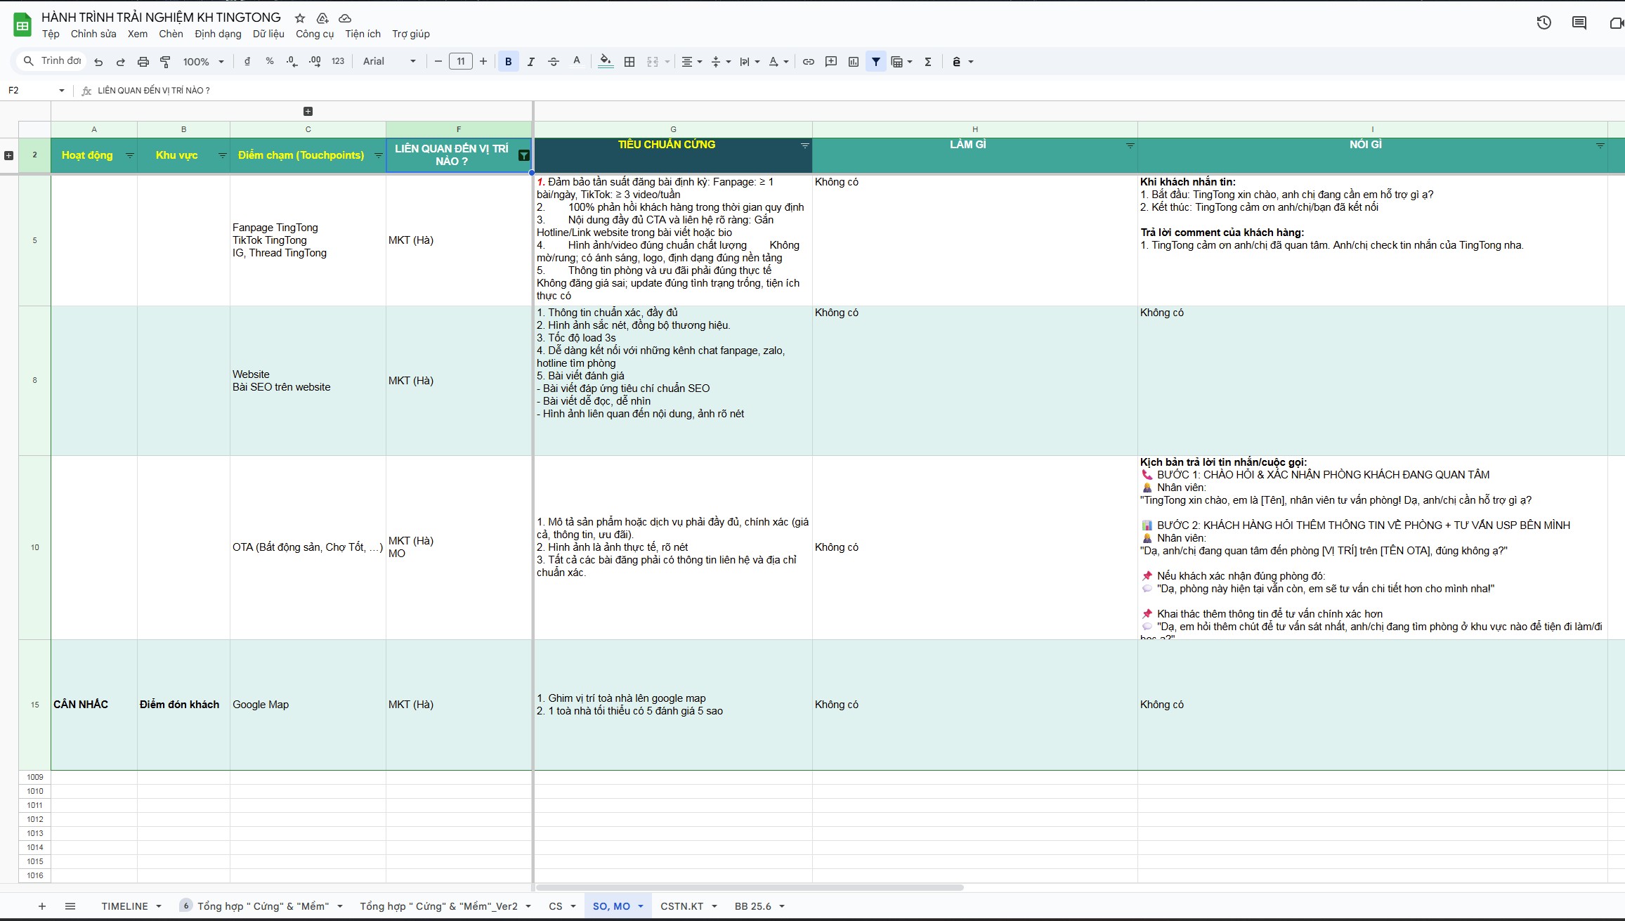
Task: Toggle the filter button in toolbar
Action: (x=876, y=62)
